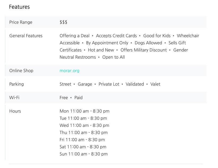Viewport: 218px width, 168px height.
Task: Click the Offering a Deal feature
Action: [75, 36]
